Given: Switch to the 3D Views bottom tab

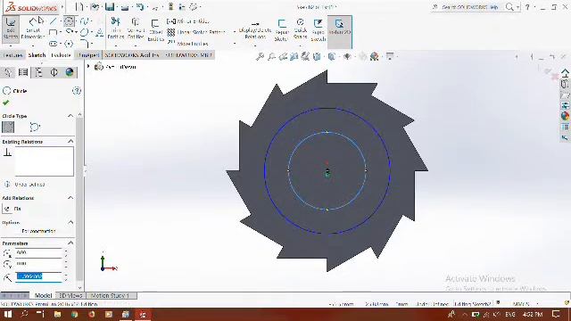Looking at the screenshot, I should click(70, 295).
